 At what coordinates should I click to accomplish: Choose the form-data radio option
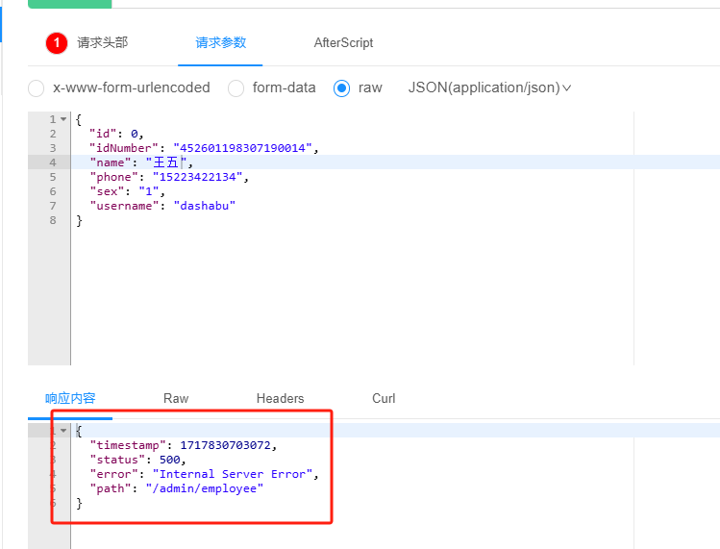(236, 88)
